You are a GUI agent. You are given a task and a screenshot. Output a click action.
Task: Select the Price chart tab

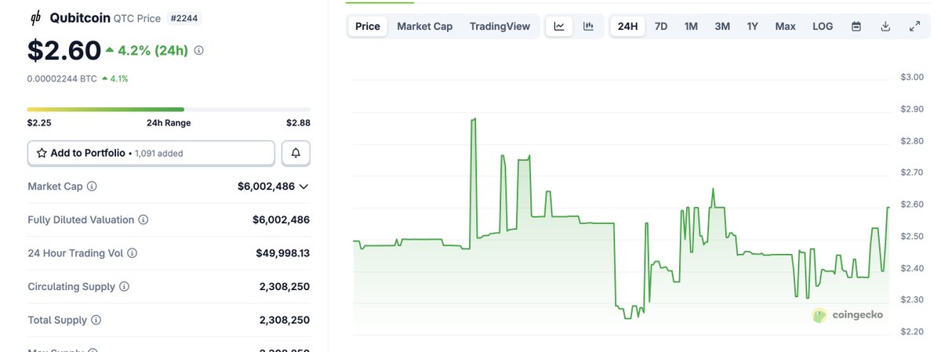coord(368,26)
